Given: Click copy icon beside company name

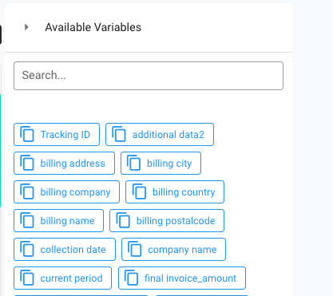Looking at the screenshot, I should point(135,249).
